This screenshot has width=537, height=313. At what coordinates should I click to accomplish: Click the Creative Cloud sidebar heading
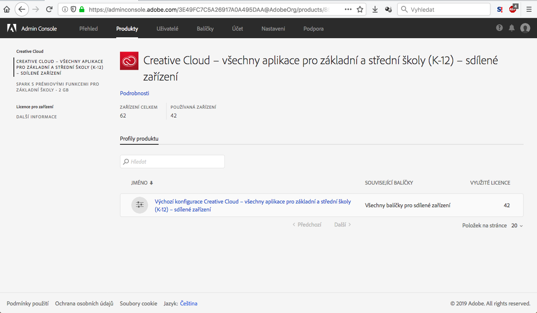[x=30, y=51]
